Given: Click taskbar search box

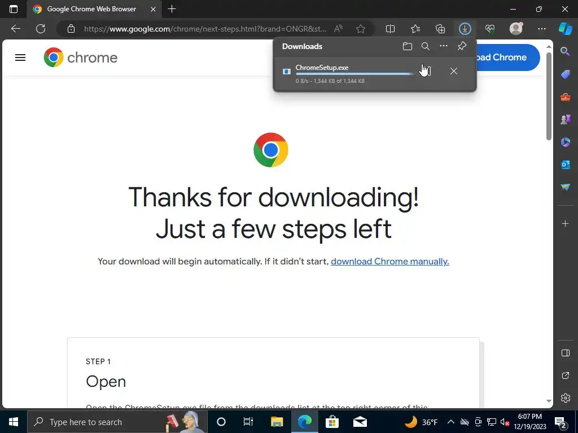Looking at the screenshot, I should (x=117, y=422).
